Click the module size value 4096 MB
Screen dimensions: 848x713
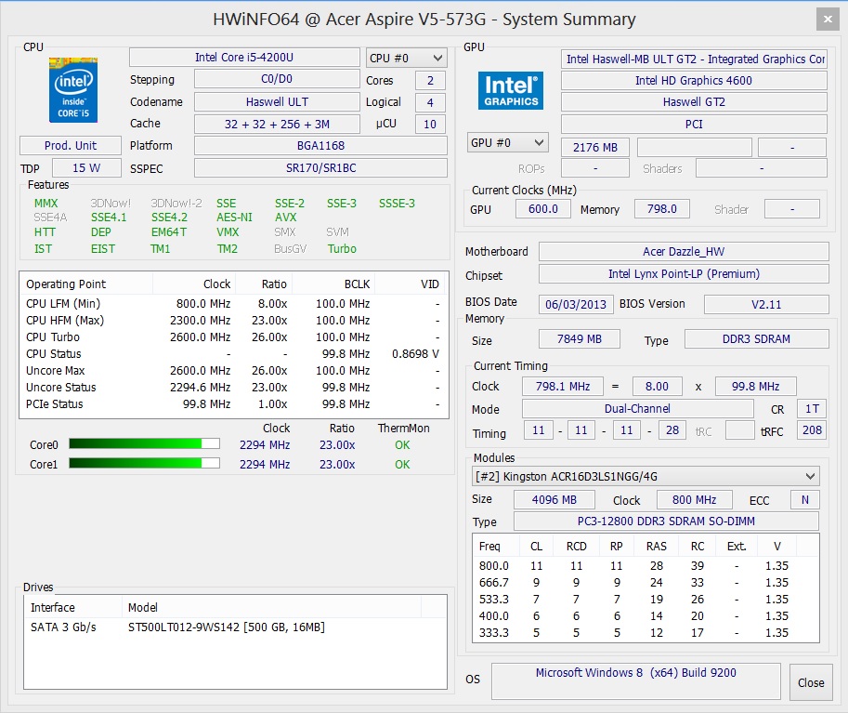click(554, 499)
